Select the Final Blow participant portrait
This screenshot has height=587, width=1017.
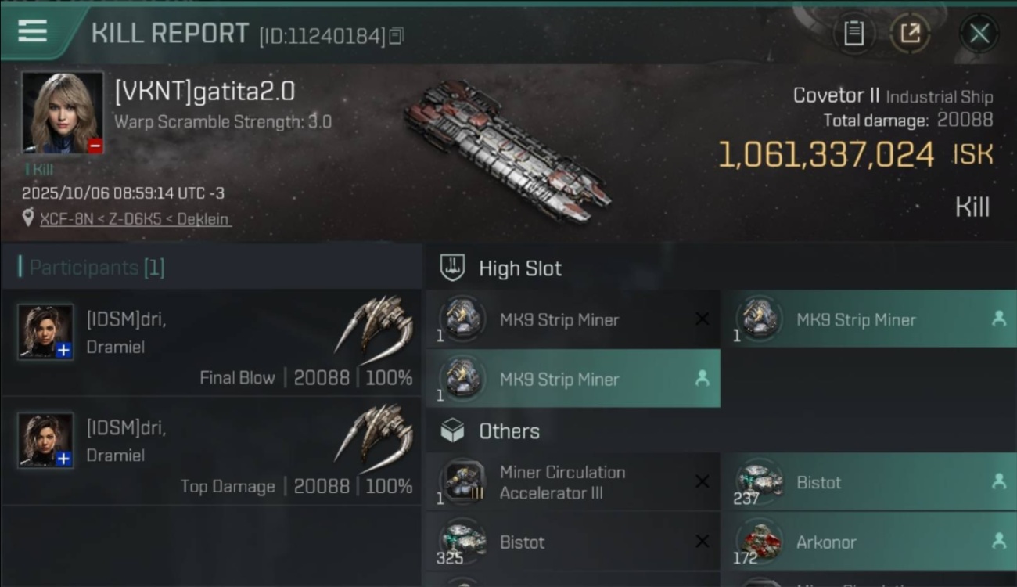point(45,331)
